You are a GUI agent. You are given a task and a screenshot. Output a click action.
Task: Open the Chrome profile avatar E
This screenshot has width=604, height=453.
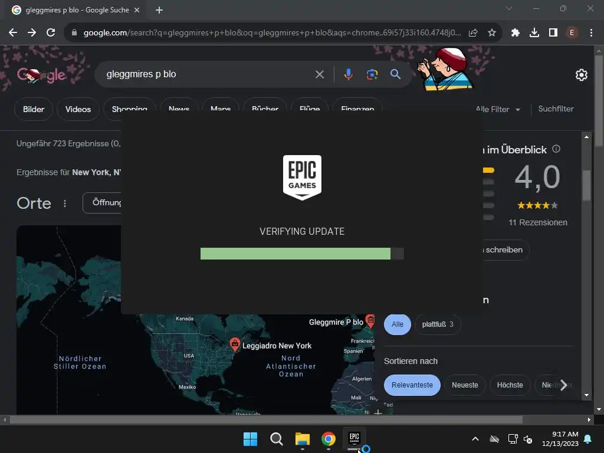572,33
